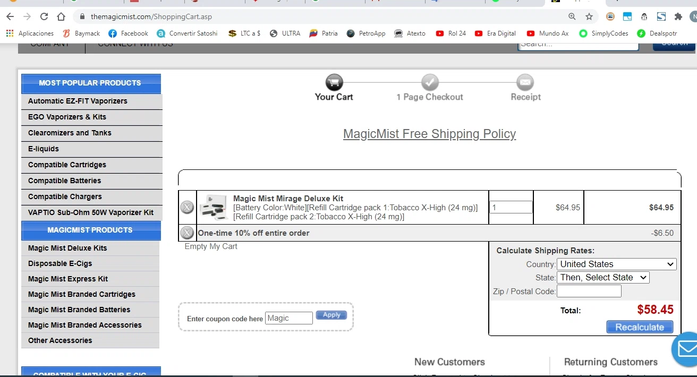The height and width of the screenshot is (377, 697).
Task: Open Convertir Satoshi bookmark
Action: (x=187, y=33)
